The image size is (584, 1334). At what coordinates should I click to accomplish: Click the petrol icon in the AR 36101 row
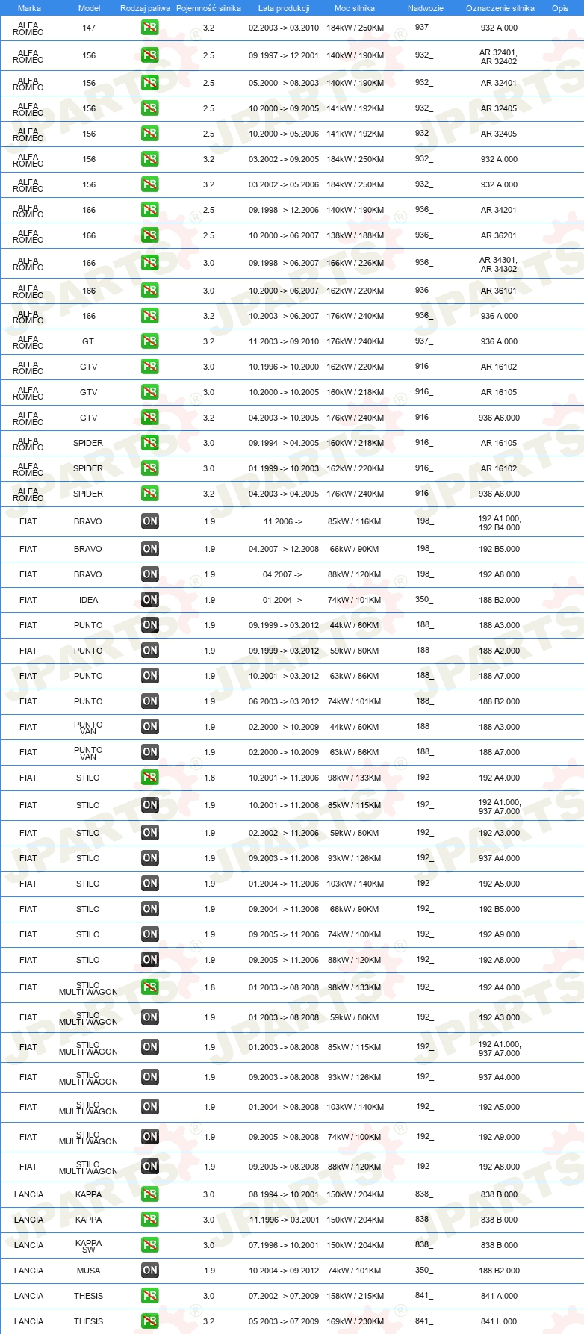point(150,291)
